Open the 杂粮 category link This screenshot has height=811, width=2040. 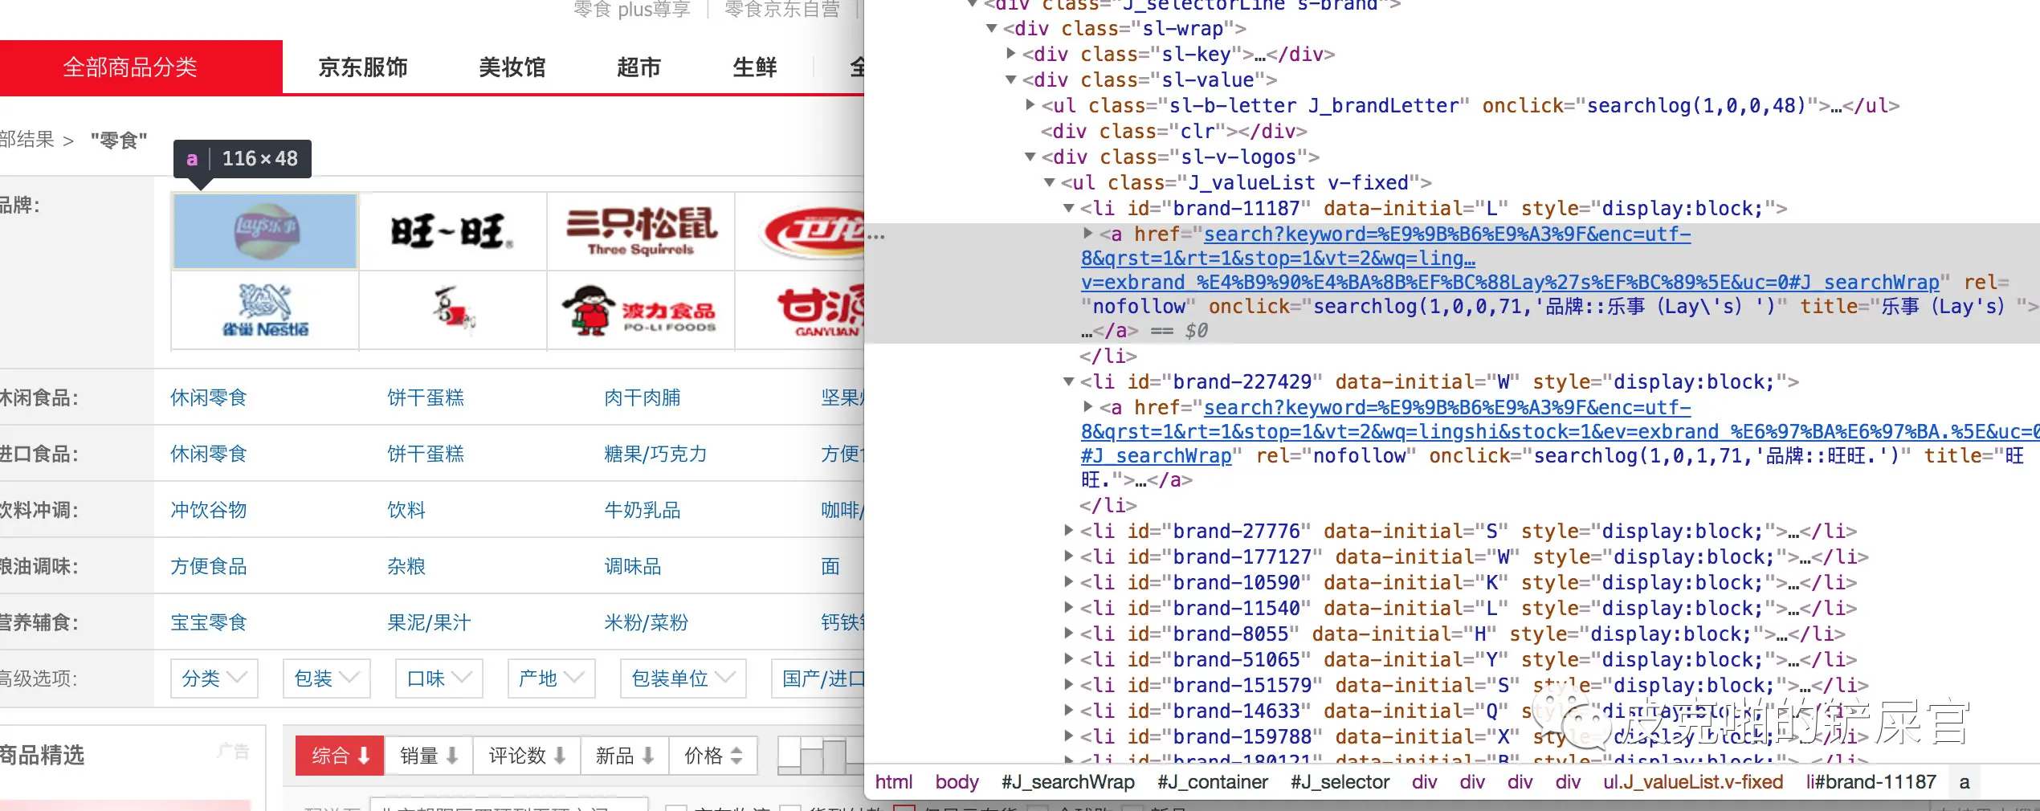406,566
